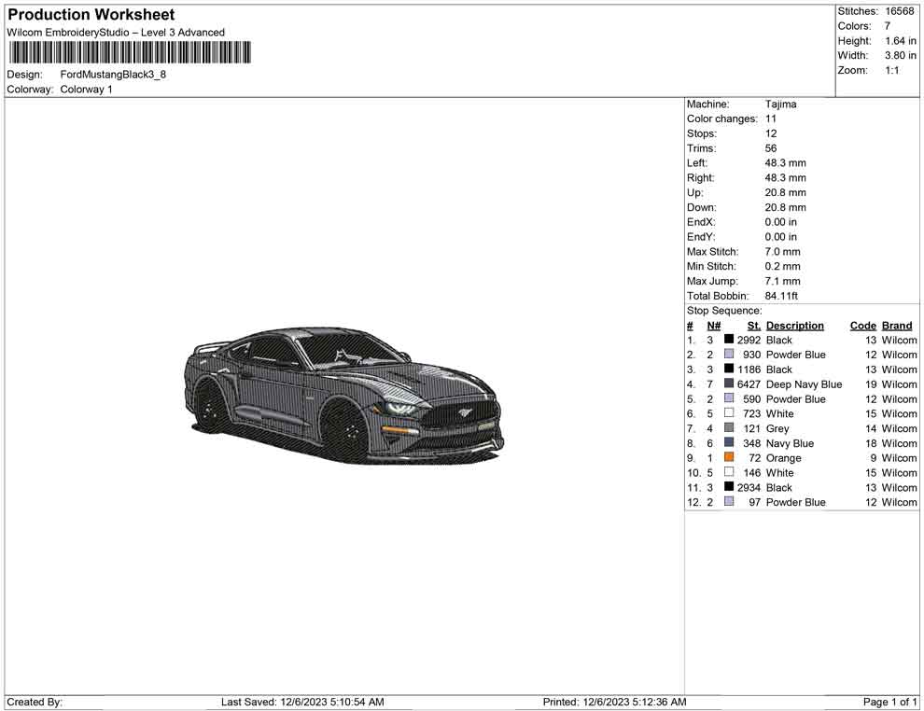
Task: Click the Stitches count value 16568
Action: [900, 11]
